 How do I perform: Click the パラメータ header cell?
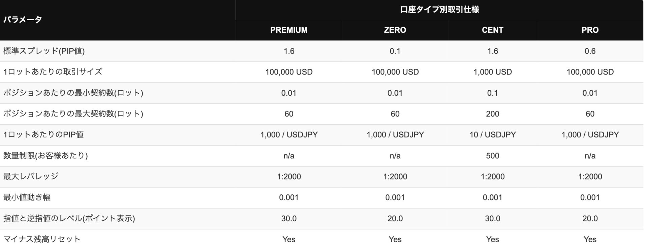tap(23, 20)
